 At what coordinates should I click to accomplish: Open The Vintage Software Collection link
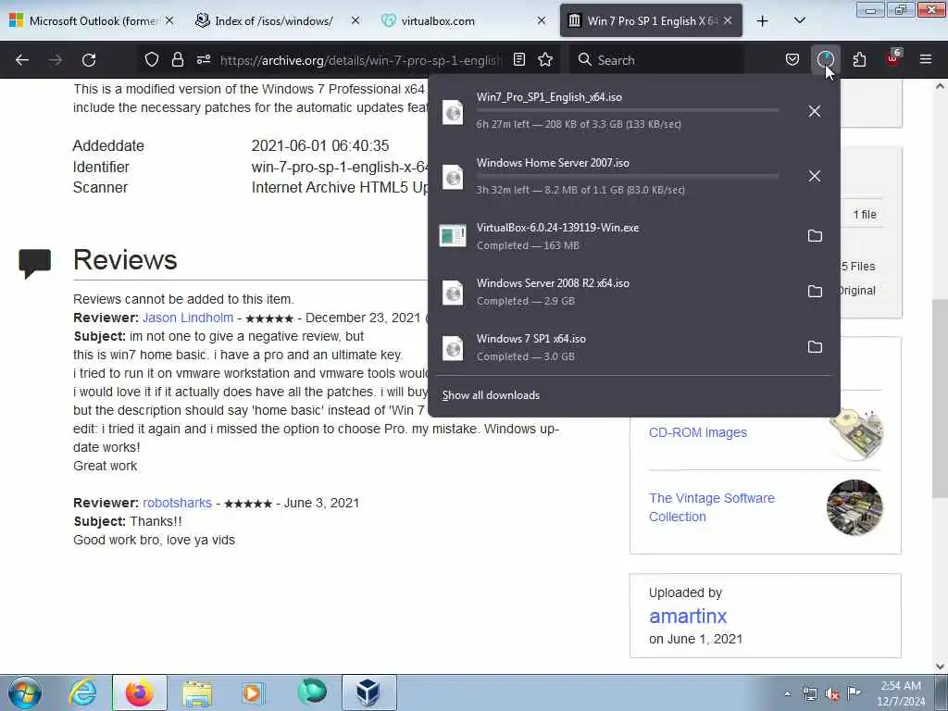click(x=712, y=507)
